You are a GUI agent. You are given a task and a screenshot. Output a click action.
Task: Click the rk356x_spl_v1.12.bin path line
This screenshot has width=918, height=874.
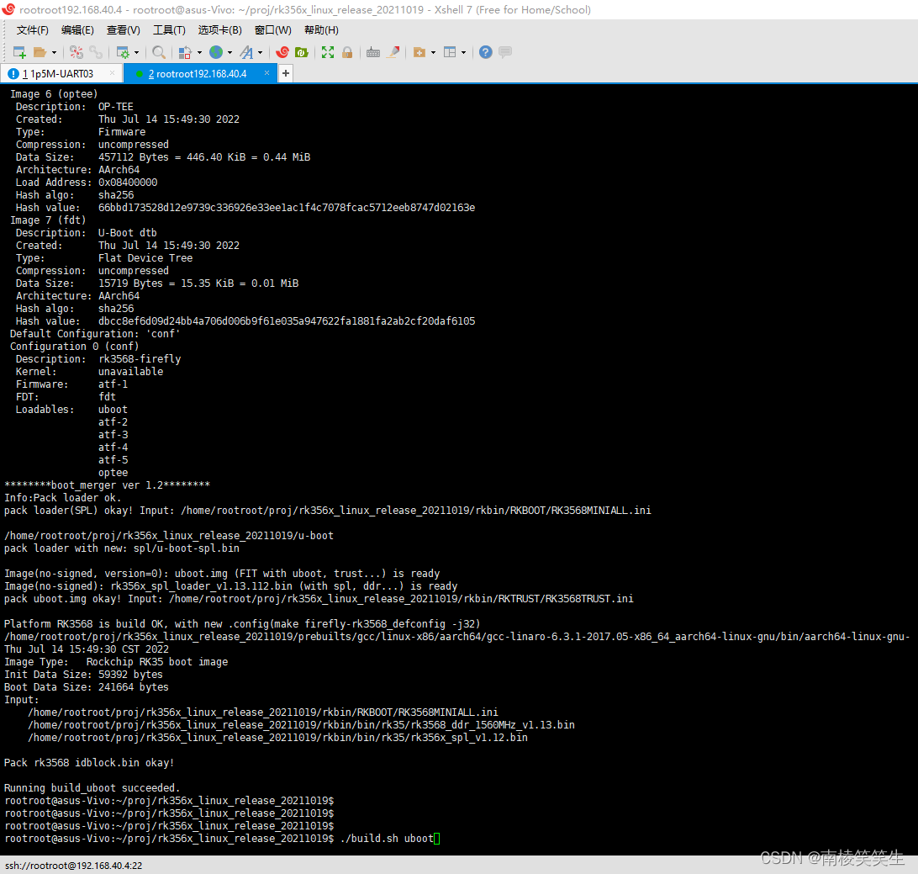click(x=278, y=738)
